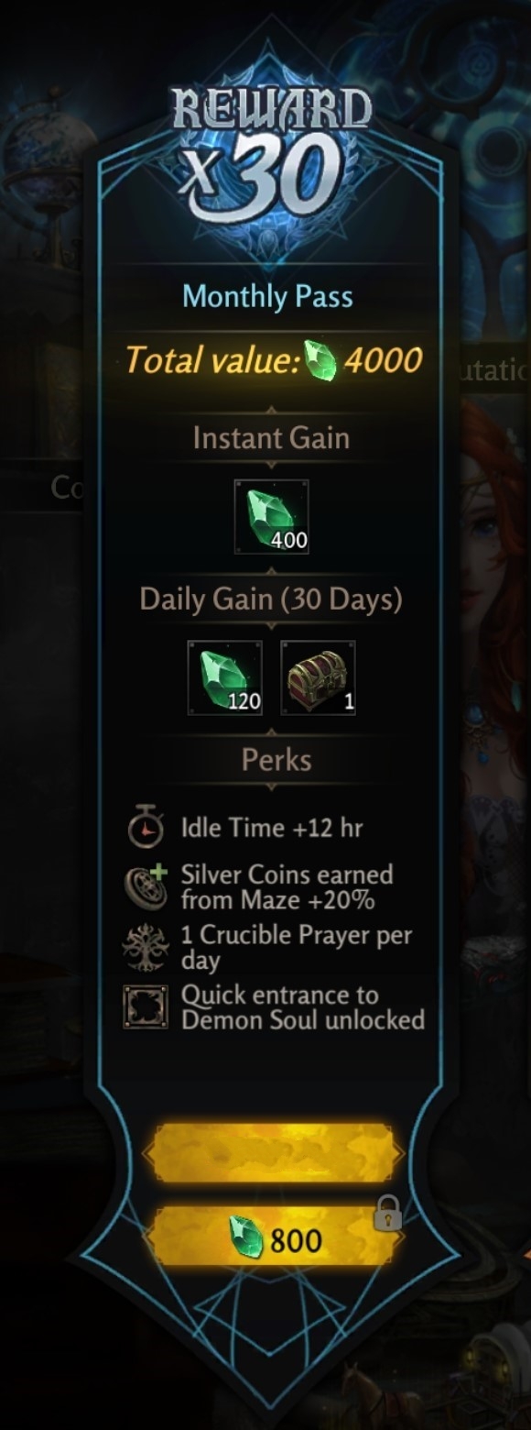531x1430 pixels.
Task: Tap the Demon Soul quick entrance icon
Action: [146, 1006]
